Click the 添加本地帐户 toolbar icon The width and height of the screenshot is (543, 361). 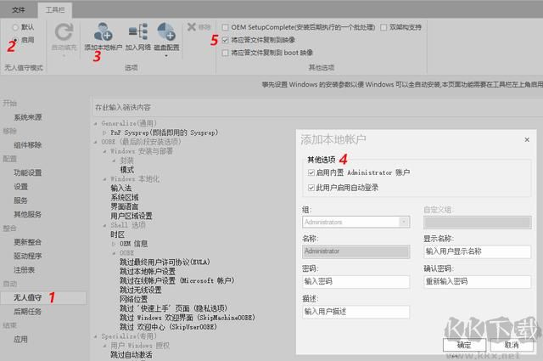pos(103,31)
